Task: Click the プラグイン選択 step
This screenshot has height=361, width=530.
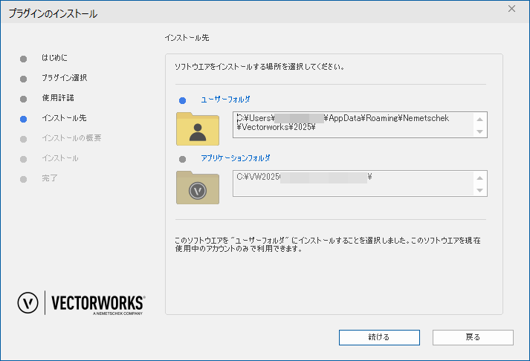Action: point(64,78)
